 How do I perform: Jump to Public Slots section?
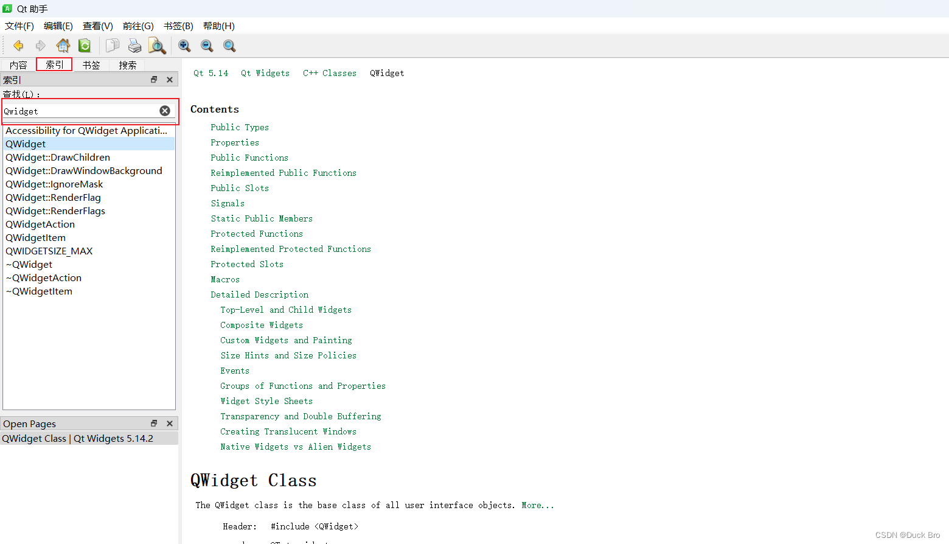coord(240,188)
